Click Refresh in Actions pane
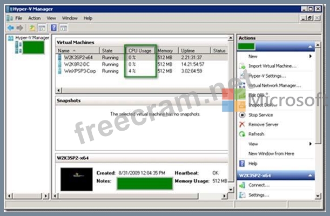Screen dimensions: 330x216 tap(256, 134)
